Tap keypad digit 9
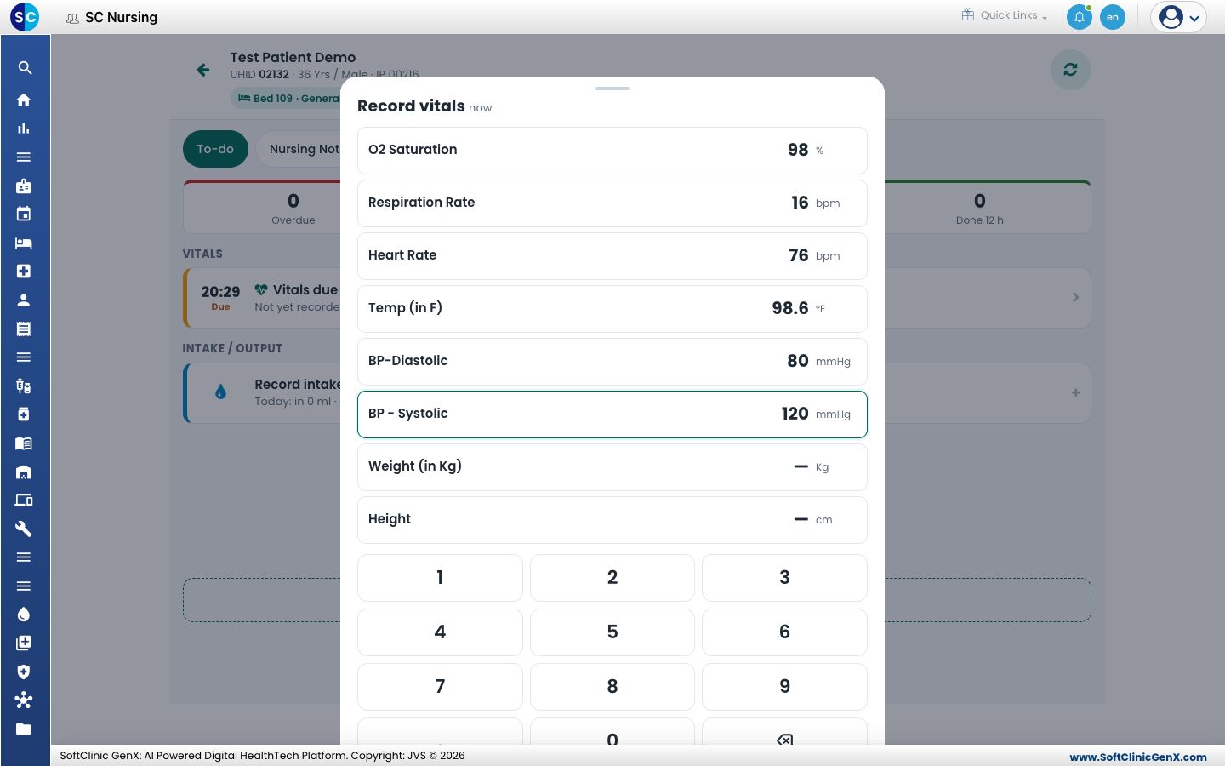Viewport: 1225px width, 766px height. pos(784,687)
